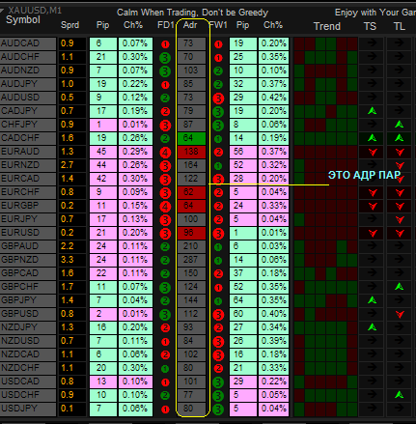Screen dimensions: 416x424
Task: Click the TS up arrow in CADCHF row
Action: point(373,138)
